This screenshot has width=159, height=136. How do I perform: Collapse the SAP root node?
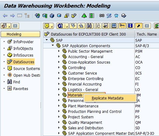tap(47, 40)
